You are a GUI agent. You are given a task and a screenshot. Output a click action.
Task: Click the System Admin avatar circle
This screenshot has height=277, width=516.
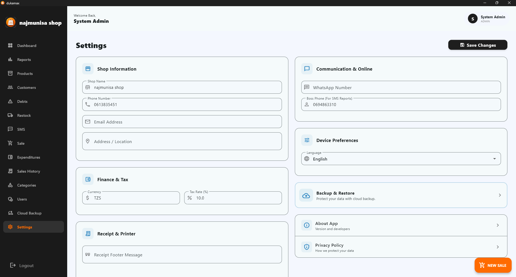tap(473, 19)
